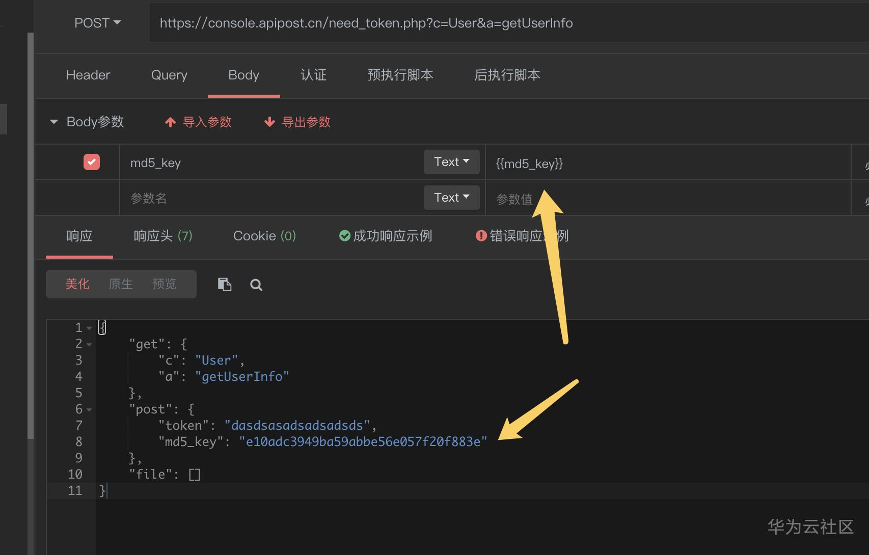The height and width of the screenshot is (555, 869).
Task: Open the POST method dropdown
Action: [97, 23]
